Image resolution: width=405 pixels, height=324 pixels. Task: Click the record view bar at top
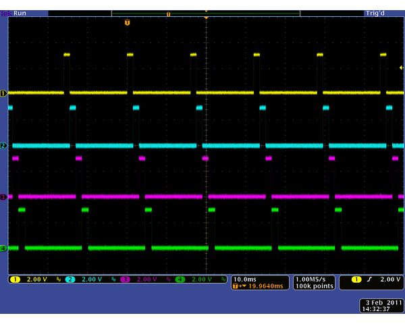[205, 13]
